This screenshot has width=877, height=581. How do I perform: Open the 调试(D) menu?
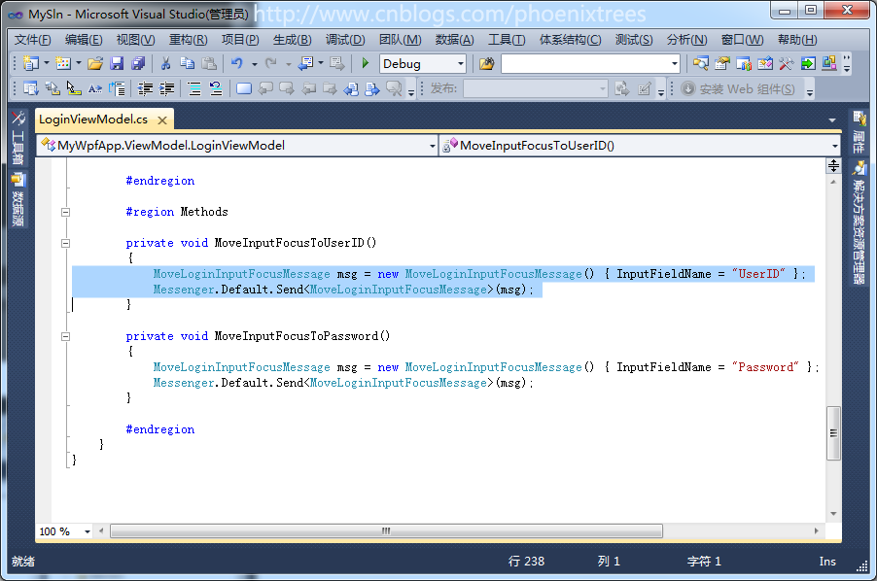click(x=345, y=40)
